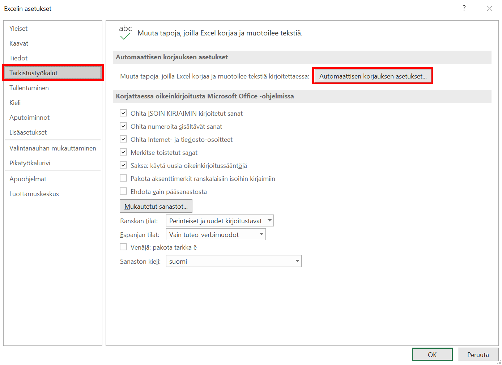Enable Ehdota vain pääsanastosta checkbox
The image size is (502, 365).
[x=123, y=191]
